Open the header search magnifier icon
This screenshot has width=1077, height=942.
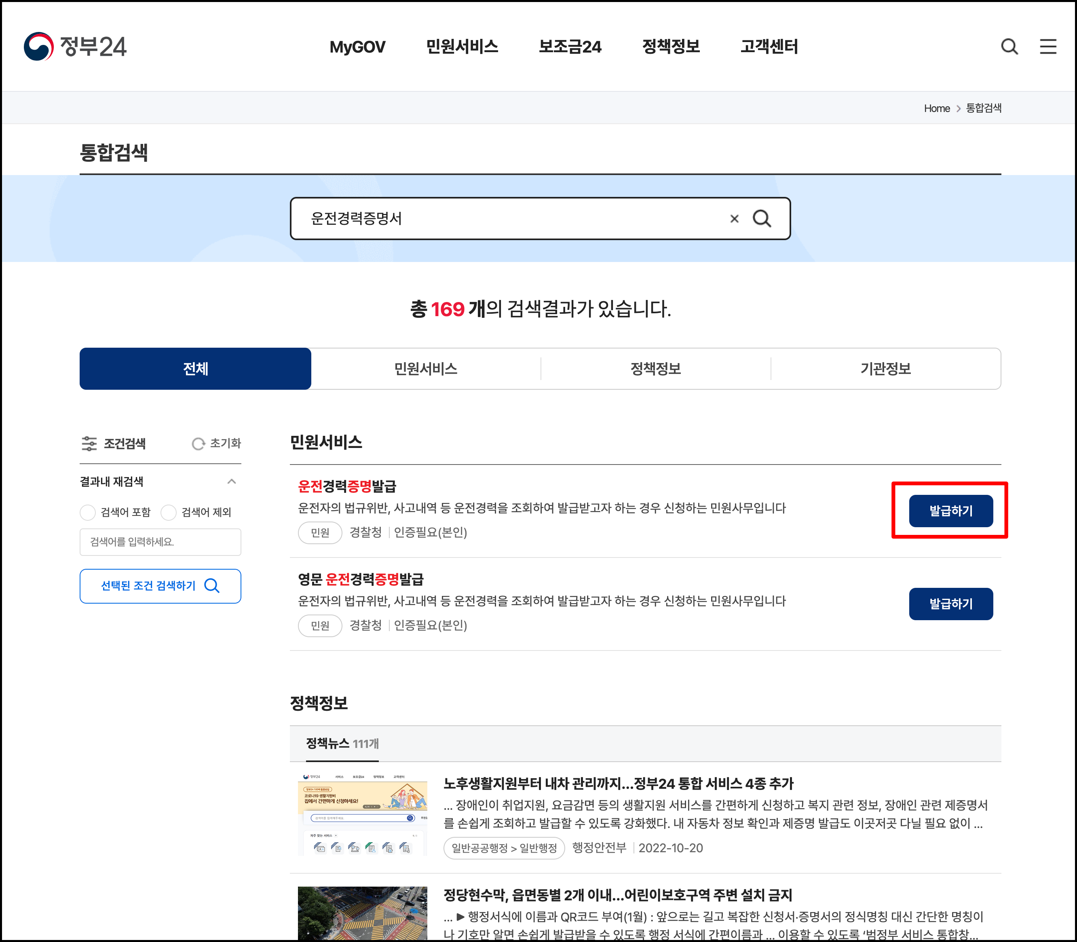coord(1009,47)
